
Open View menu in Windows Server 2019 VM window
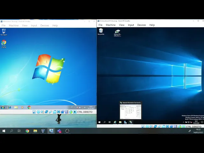[x=122, y=25]
